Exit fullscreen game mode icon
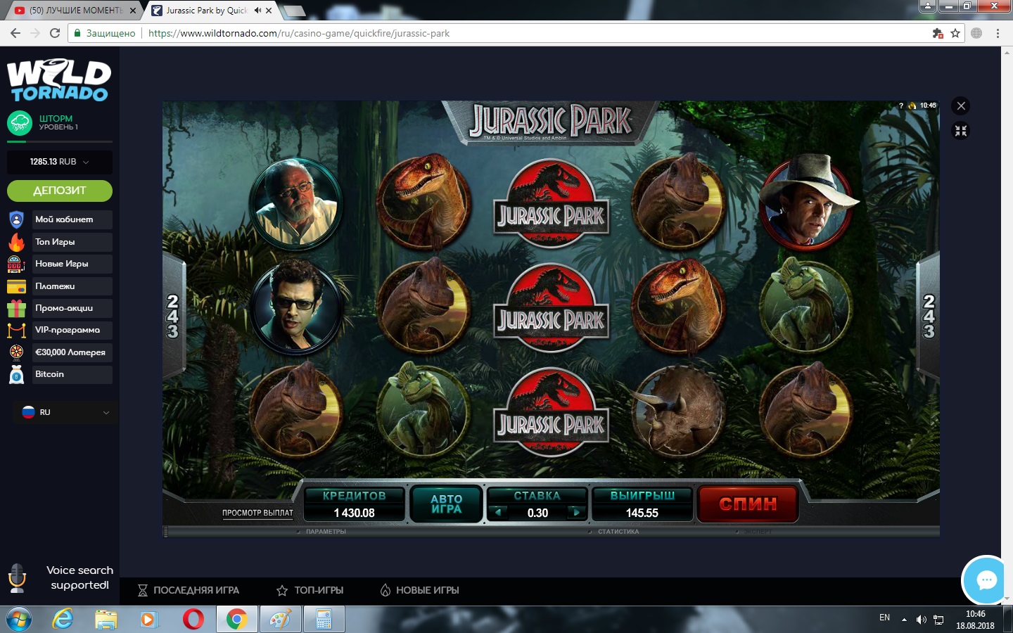Screen dimensions: 1013x633 click(x=961, y=131)
